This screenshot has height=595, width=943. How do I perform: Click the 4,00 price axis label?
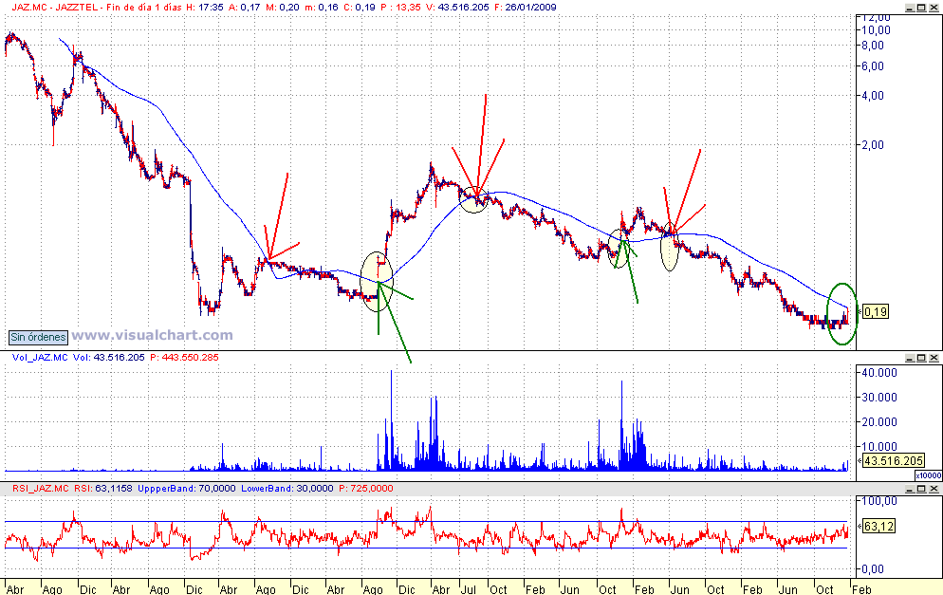pyautogui.click(x=873, y=96)
